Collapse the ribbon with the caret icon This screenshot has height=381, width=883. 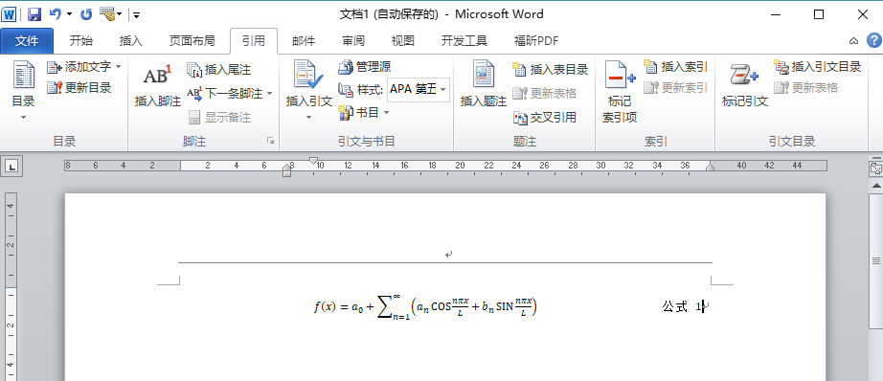853,40
